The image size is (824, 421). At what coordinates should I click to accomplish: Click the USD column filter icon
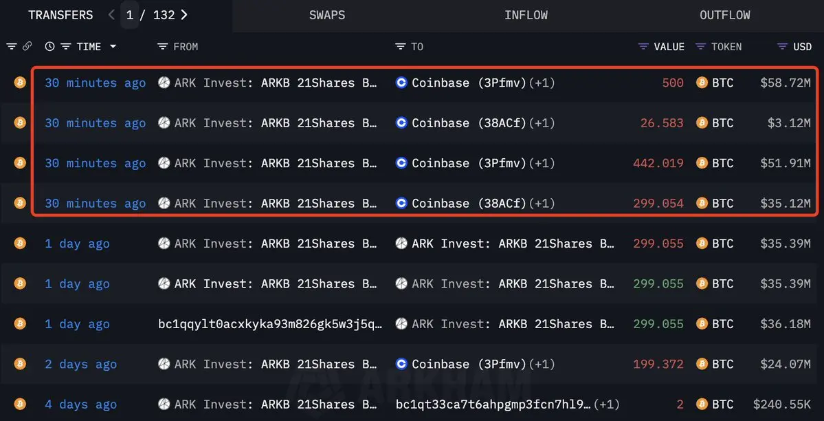[x=783, y=47]
